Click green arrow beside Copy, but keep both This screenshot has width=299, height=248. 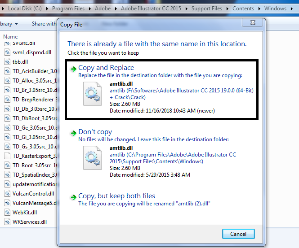pos(73,197)
